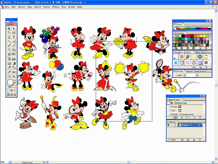Click Make/Release Clipping Mask icon in Layers
Viewport: 218px width, 164px height.
coord(182,140)
